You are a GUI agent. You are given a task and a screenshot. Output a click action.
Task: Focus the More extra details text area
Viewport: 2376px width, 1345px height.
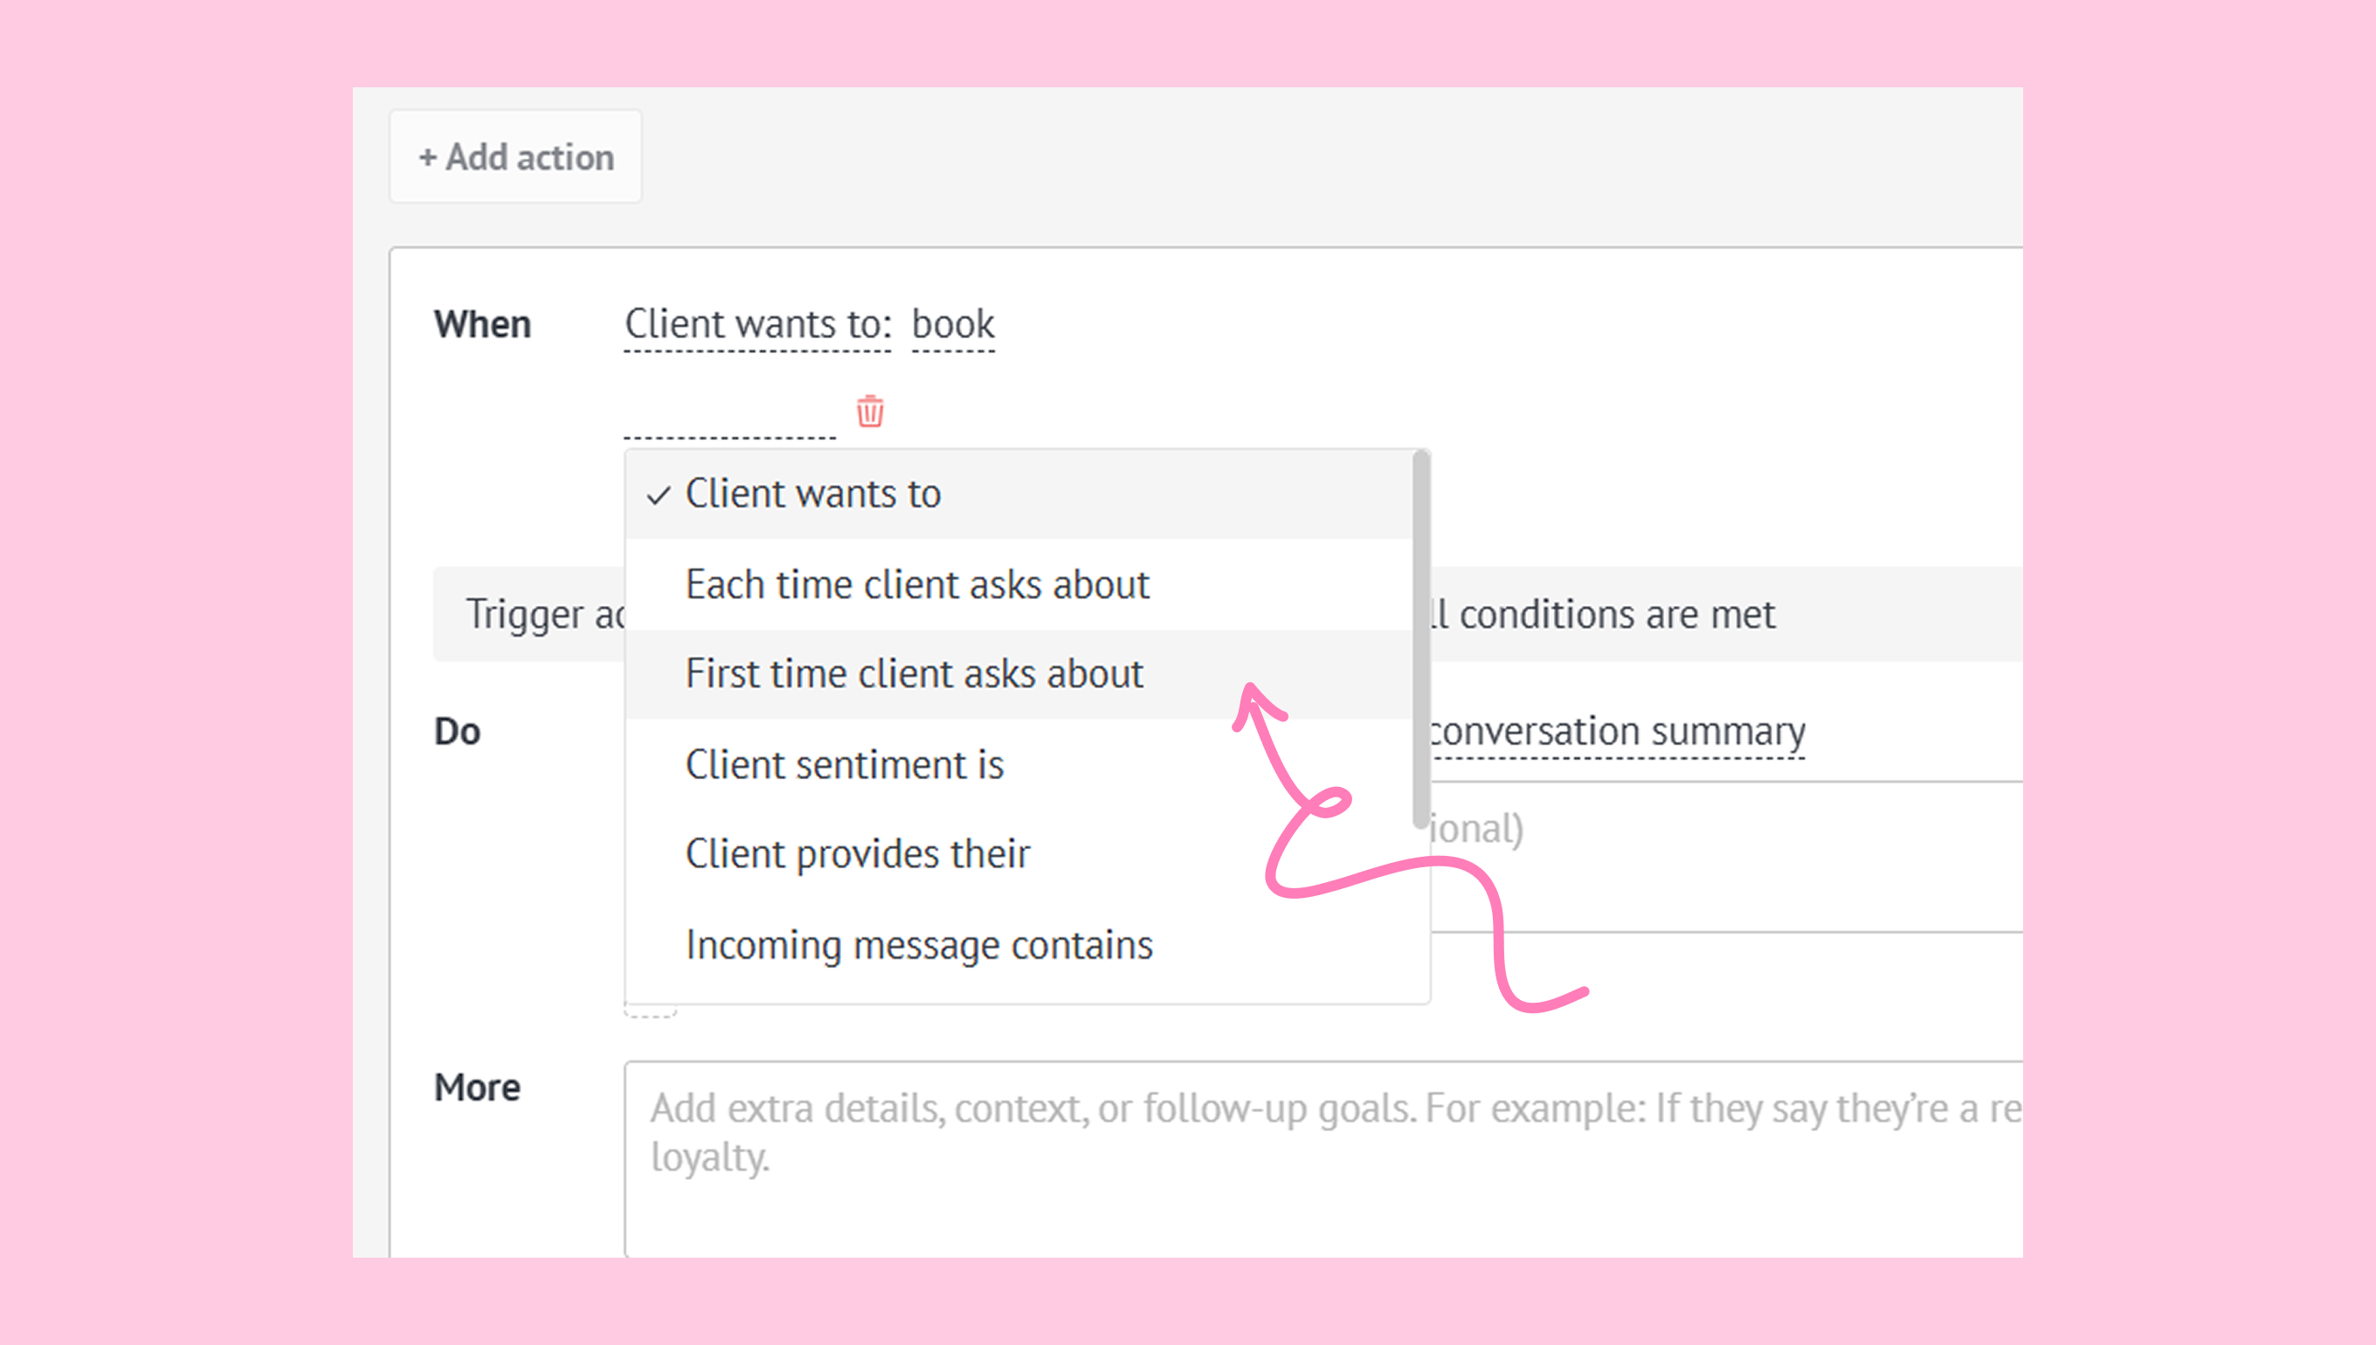point(1321,1155)
